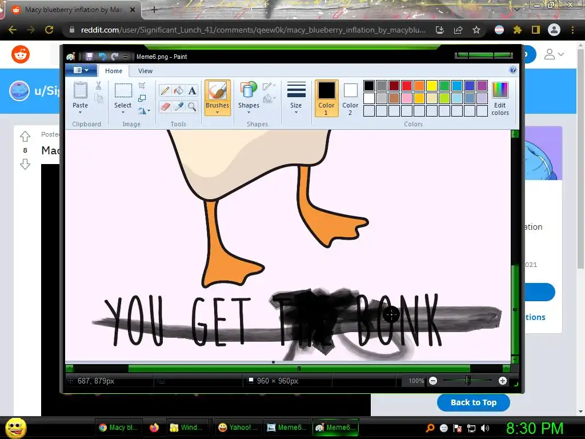This screenshot has height=439, width=585.
Task: Click the Reddit logo in browser page
Action: (x=21, y=54)
